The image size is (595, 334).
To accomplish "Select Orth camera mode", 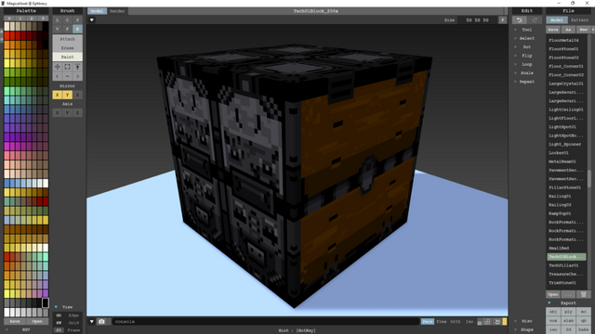I will coord(456,322).
